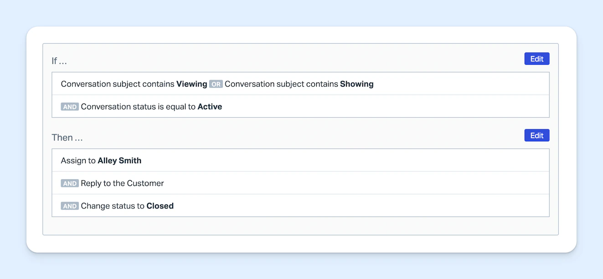Click the 'Reply to the Customer' action text
The width and height of the screenshot is (603, 279).
[122, 183]
